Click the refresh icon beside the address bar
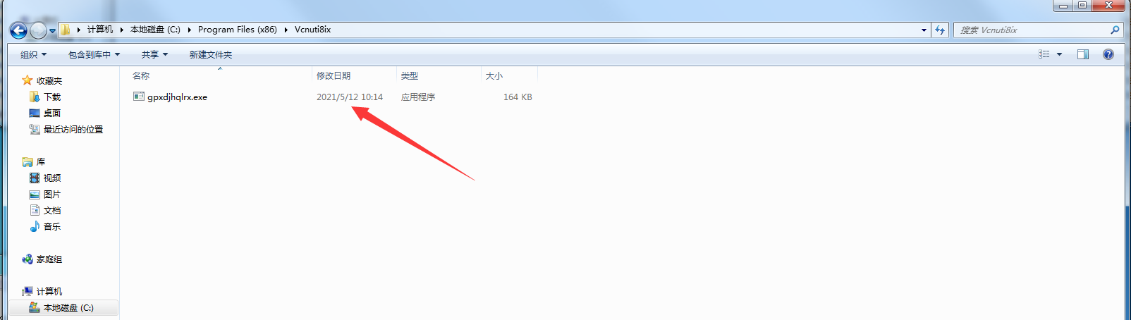 point(939,30)
